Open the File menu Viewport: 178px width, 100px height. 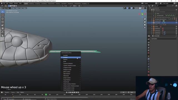coord(4,3)
